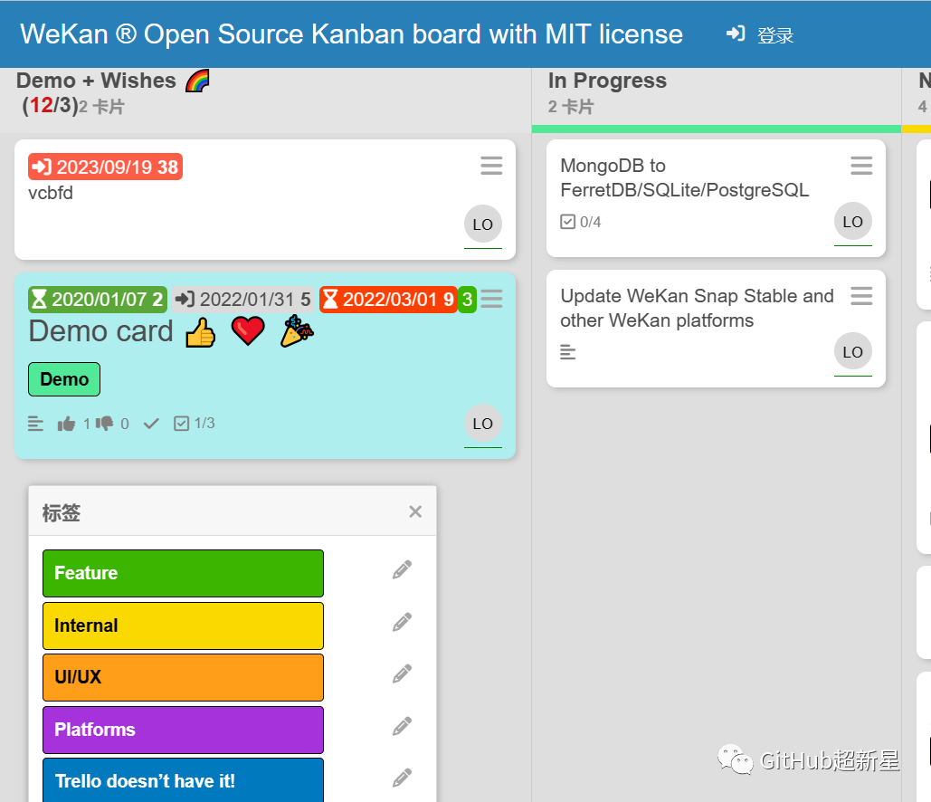
Task: Open the MongoDB to FerretDB card menu
Action: point(861,165)
